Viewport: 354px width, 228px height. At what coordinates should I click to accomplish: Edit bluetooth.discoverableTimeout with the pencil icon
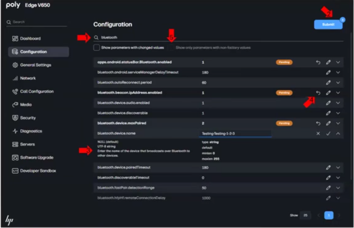click(328, 178)
